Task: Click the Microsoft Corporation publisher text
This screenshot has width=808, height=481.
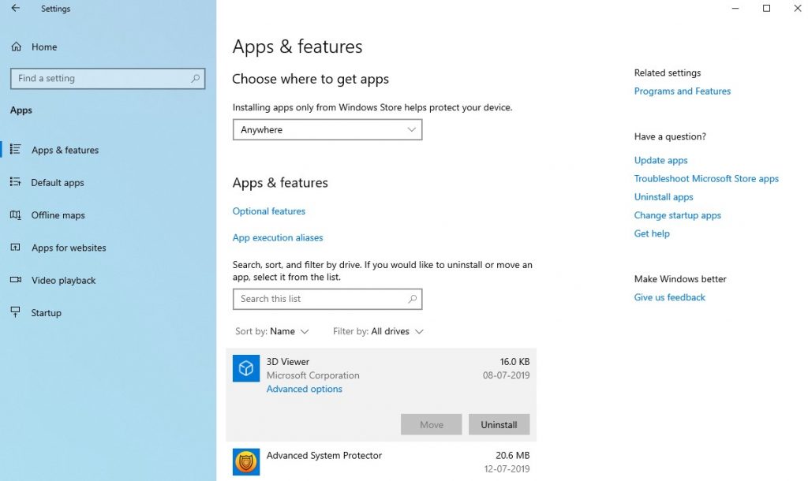Action: [312, 375]
